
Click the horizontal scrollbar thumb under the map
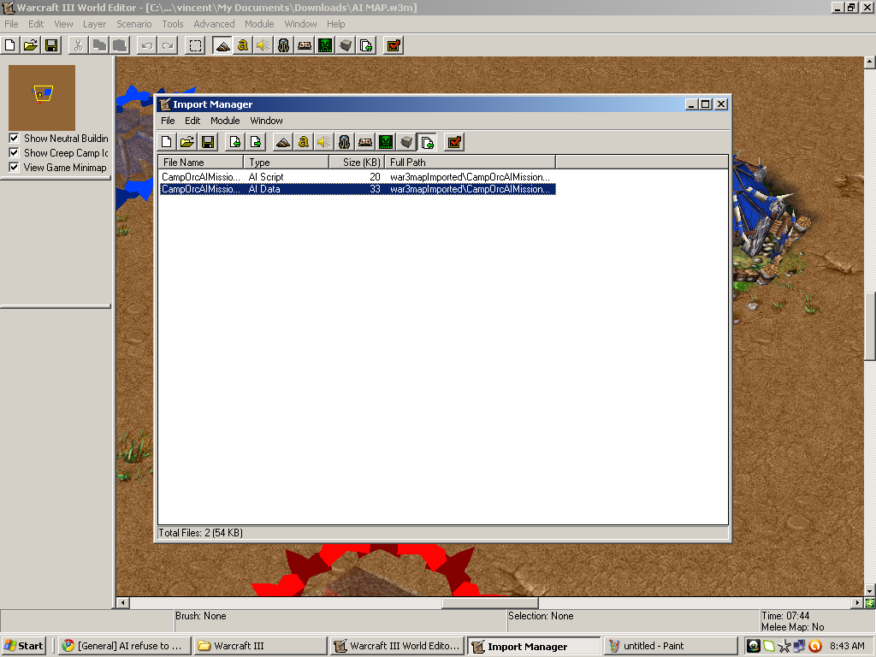click(x=490, y=603)
